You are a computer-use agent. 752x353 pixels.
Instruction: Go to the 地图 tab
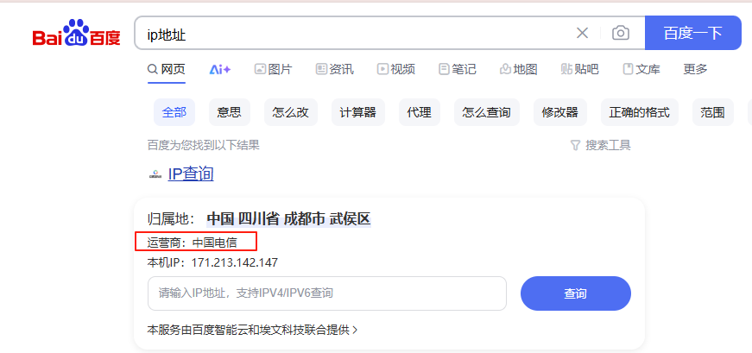pos(518,69)
